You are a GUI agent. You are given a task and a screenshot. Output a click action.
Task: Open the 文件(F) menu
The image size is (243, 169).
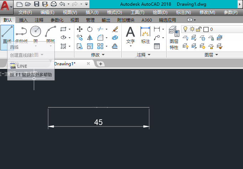[25, 12]
